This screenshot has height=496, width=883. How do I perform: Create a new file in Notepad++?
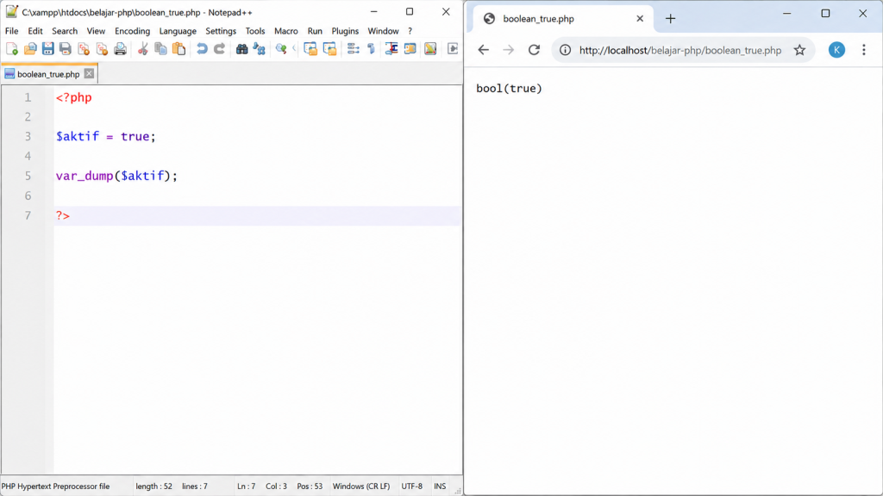pyautogui.click(x=12, y=49)
